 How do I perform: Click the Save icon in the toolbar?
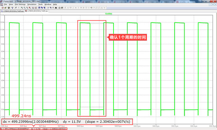click(x=9, y=8)
